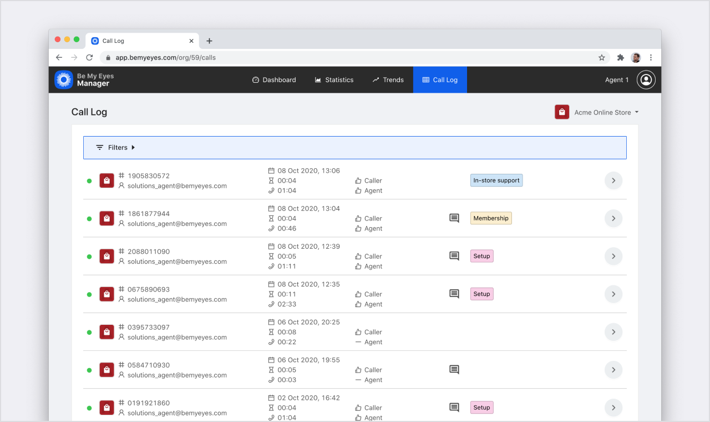Click the date 06 Oct 2020, 19:55
Image resolution: width=710 pixels, height=422 pixels.
[308, 360]
